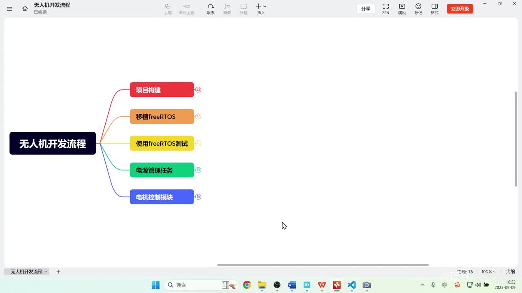This screenshot has width=522, height=293.
Task: Go to the home screen icon
Action: 25,9
